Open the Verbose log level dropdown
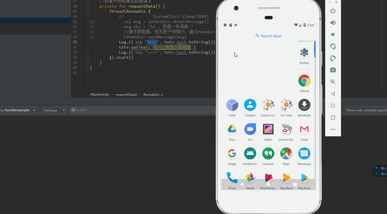 (x=54, y=110)
